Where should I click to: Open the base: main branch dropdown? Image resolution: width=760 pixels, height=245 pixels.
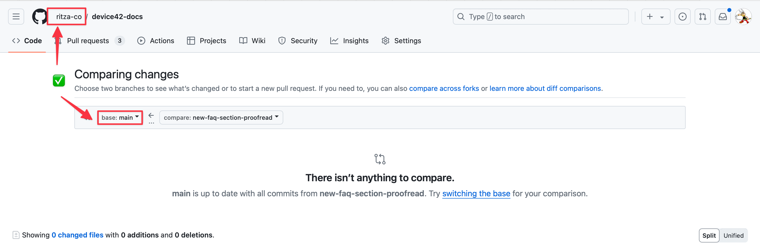pos(120,118)
